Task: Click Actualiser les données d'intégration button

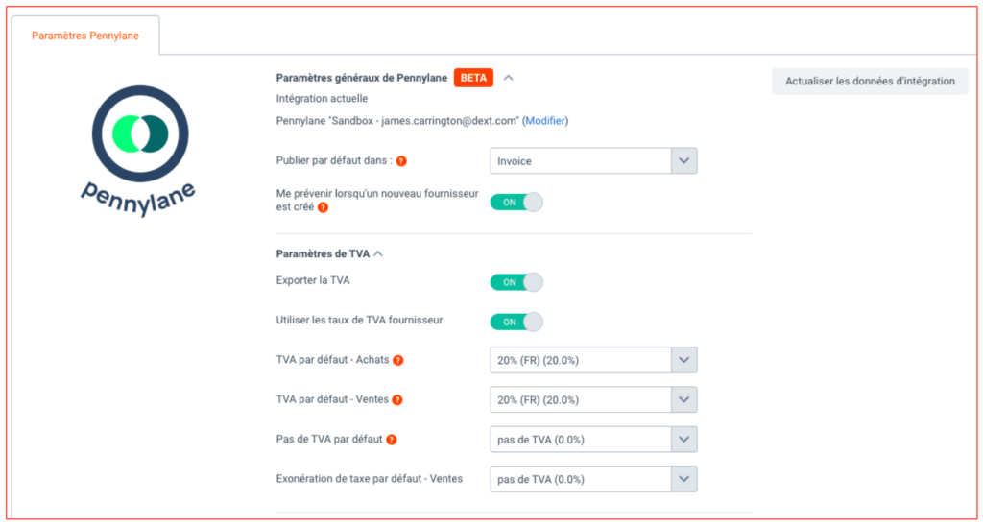Action: coord(870,81)
